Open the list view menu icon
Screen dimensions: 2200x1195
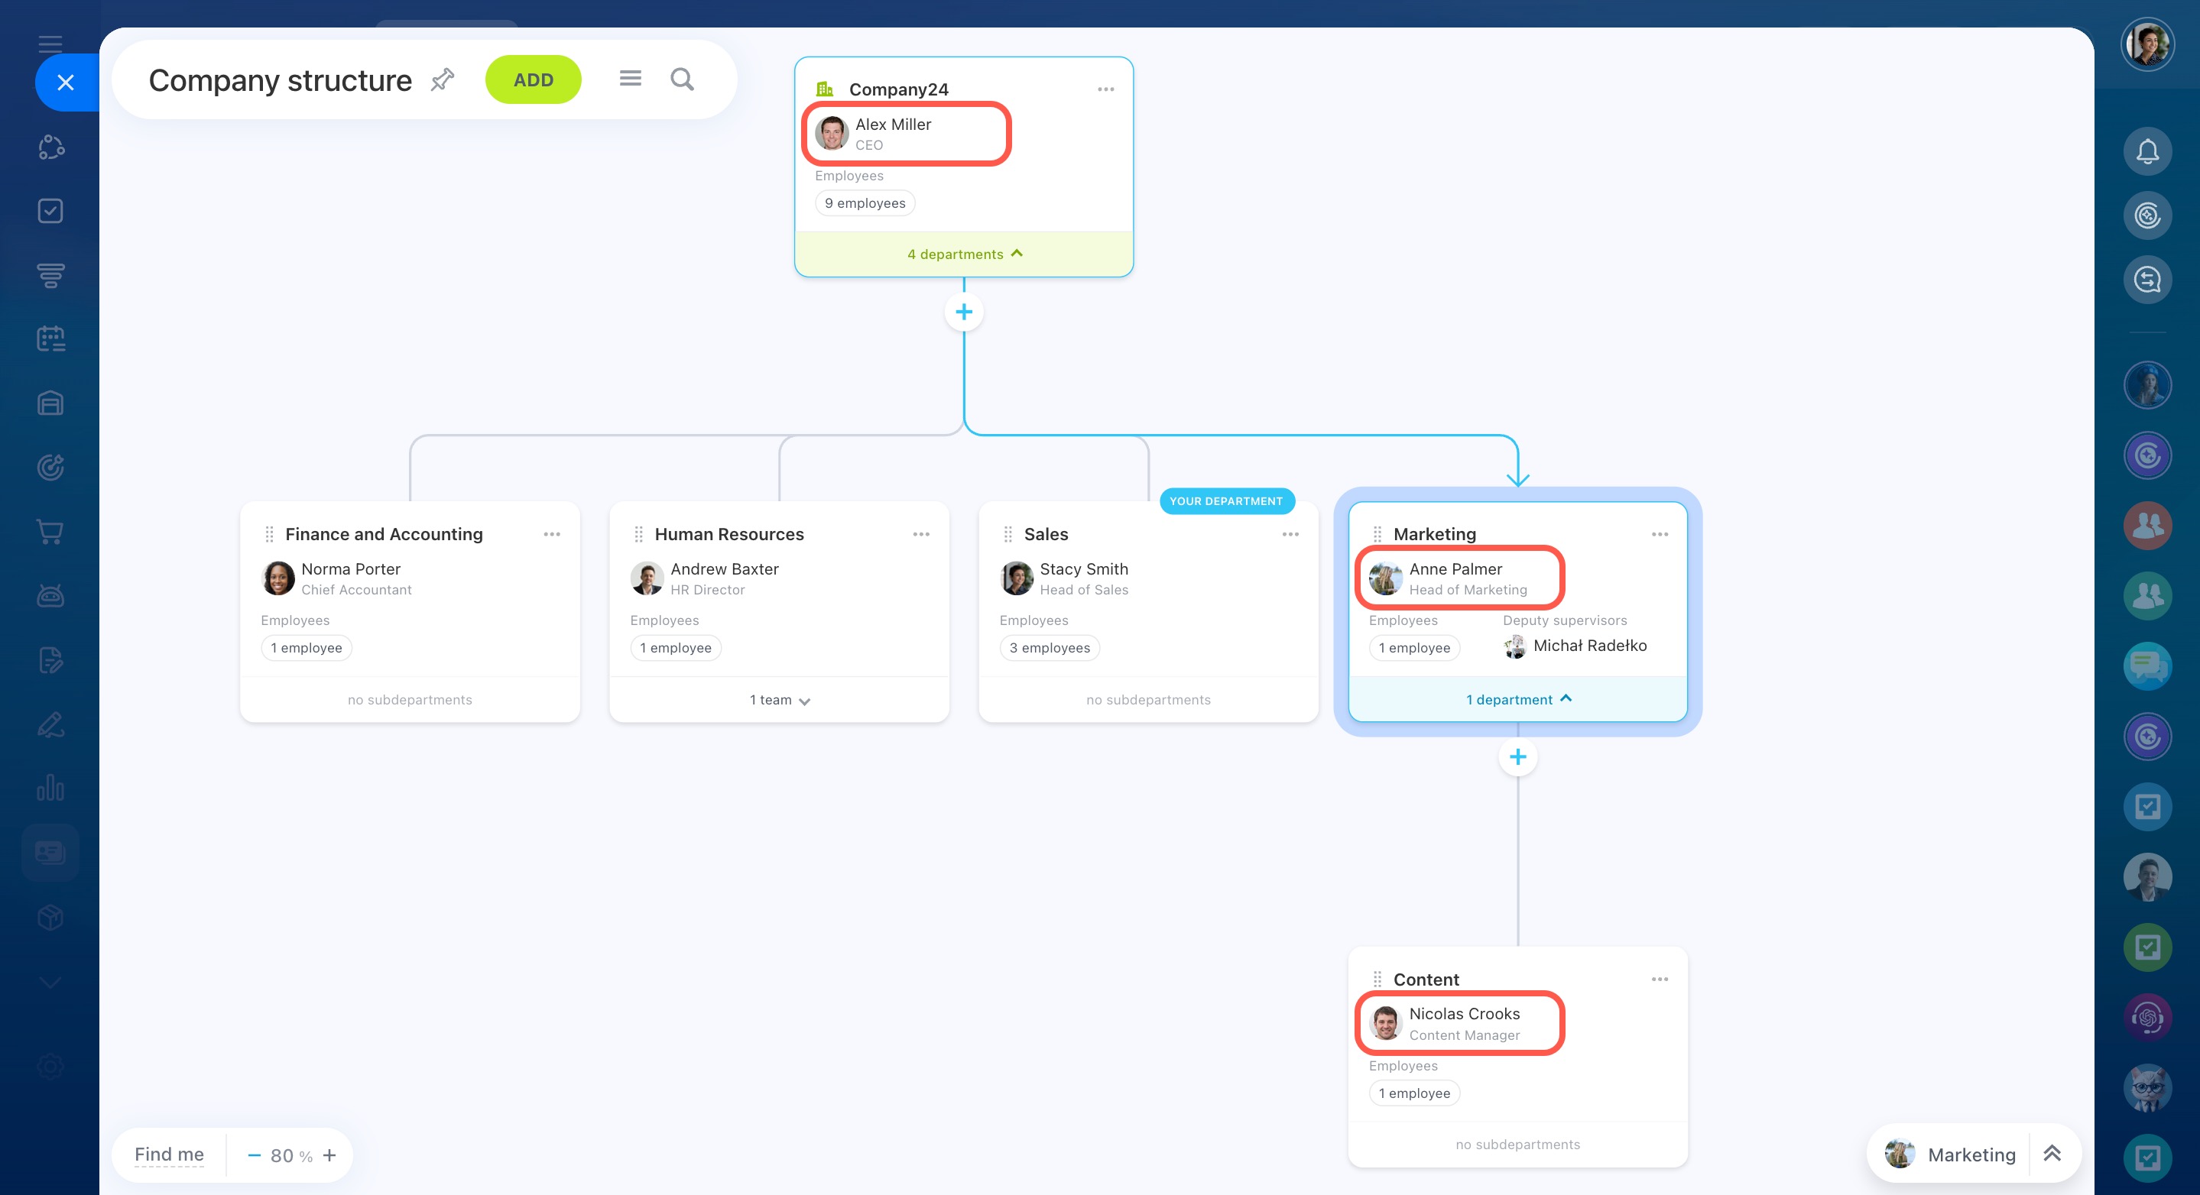point(631,79)
